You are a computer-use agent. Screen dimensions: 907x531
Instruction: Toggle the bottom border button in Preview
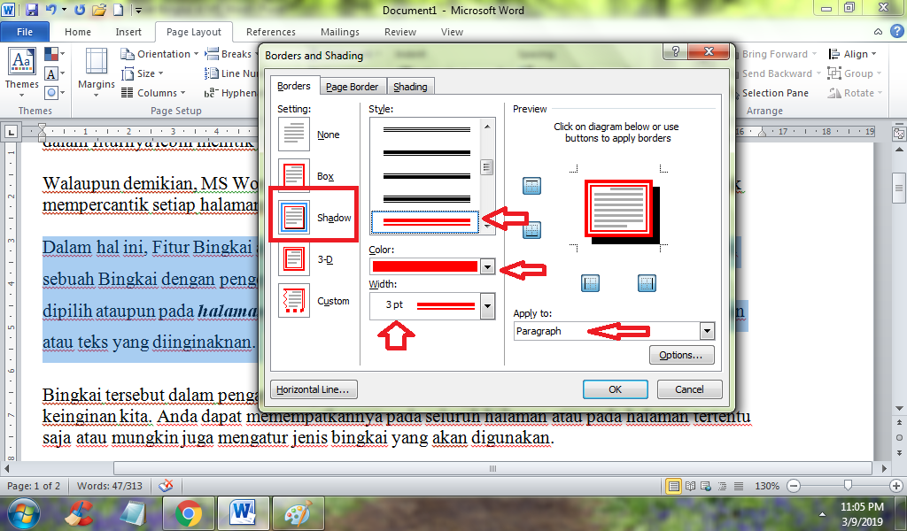[531, 230]
